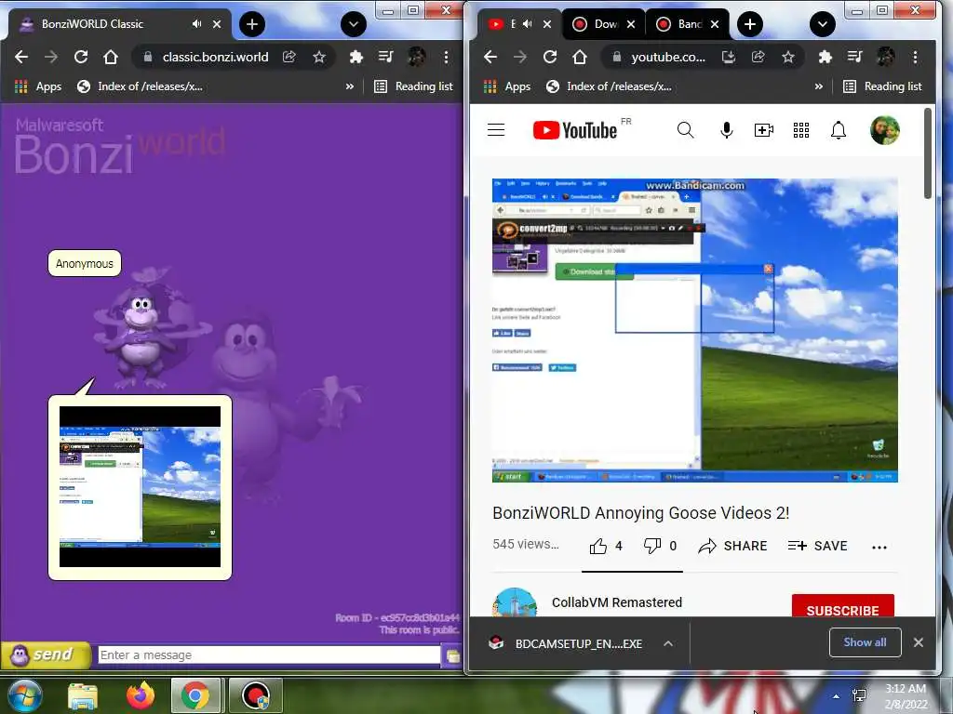Image resolution: width=953 pixels, height=714 pixels.
Task: Share the YouTube video
Action: click(x=732, y=547)
